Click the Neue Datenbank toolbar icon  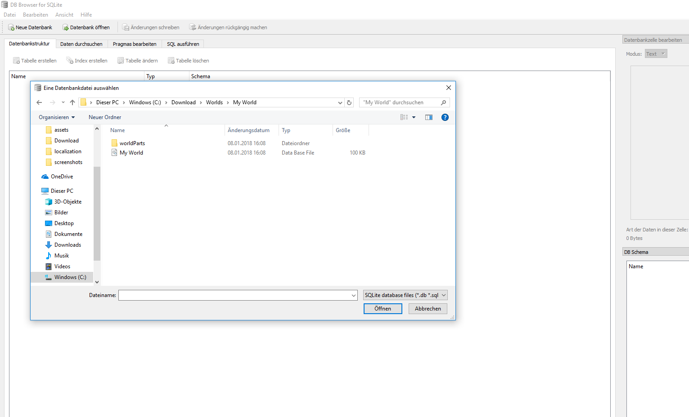click(11, 27)
